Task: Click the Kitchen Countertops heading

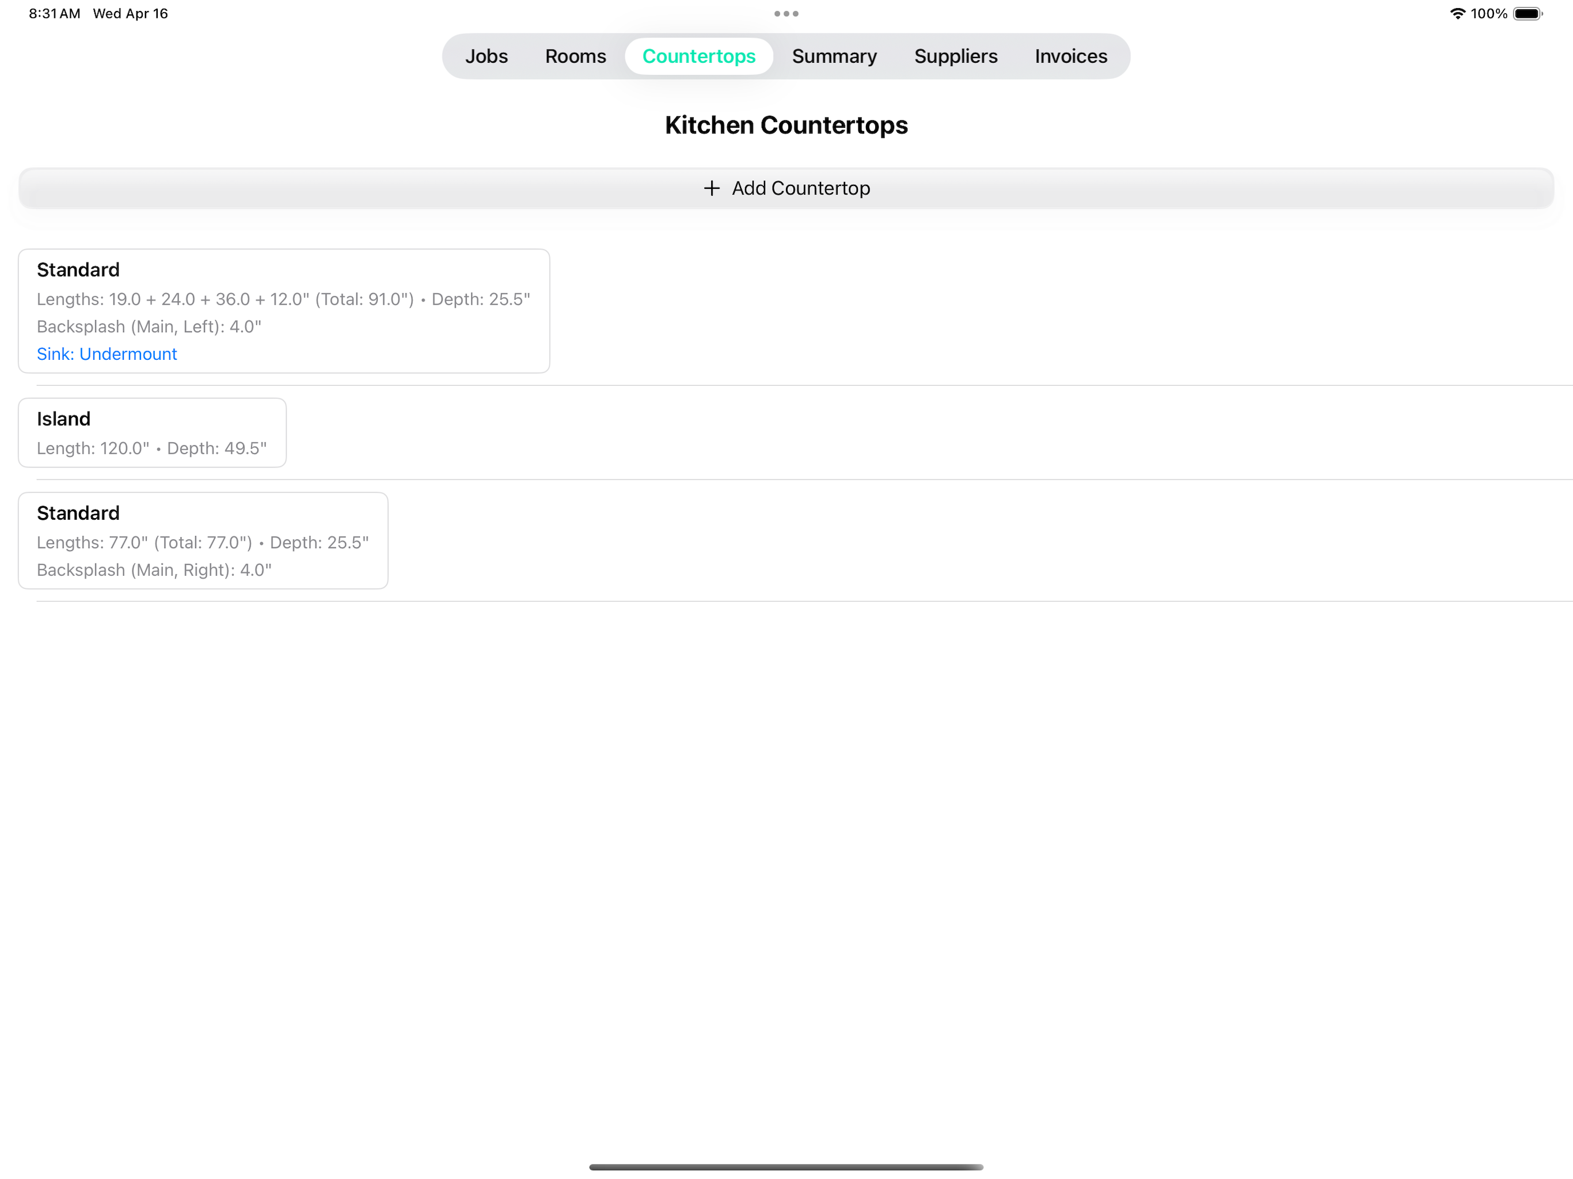Action: click(786, 125)
